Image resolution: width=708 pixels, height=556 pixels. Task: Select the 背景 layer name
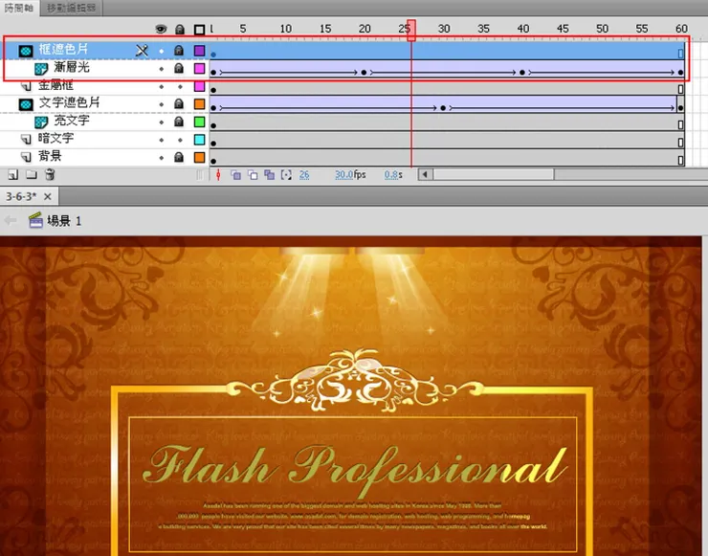(50, 156)
